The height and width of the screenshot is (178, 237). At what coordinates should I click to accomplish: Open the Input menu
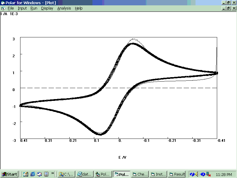click(22, 8)
